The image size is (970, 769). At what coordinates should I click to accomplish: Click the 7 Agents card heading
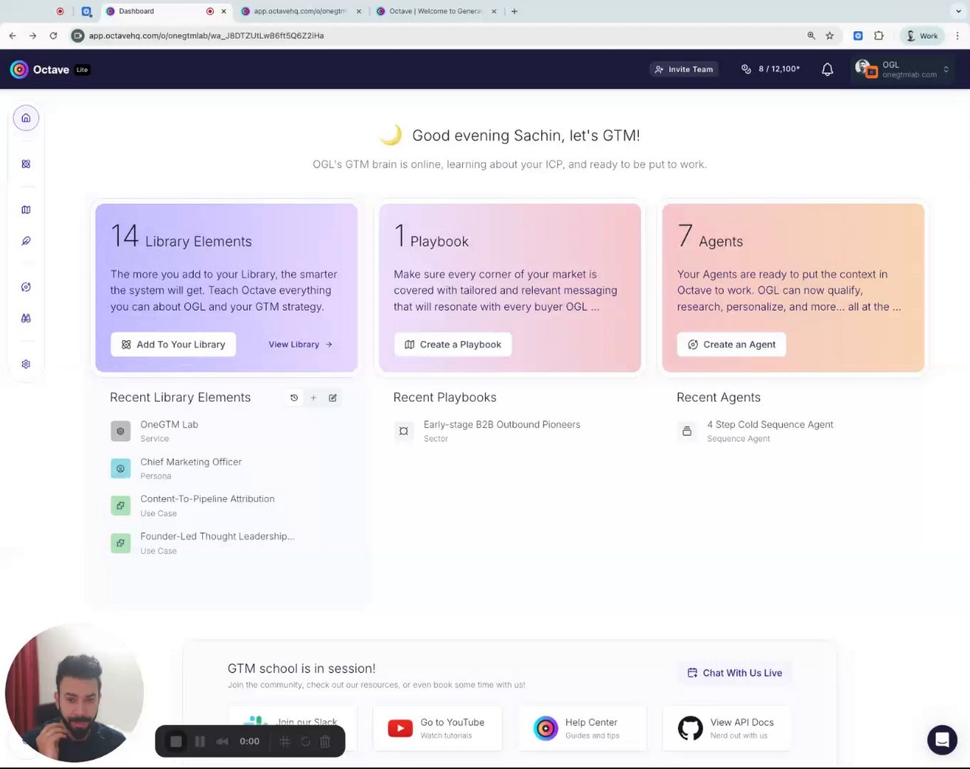click(x=710, y=237)
